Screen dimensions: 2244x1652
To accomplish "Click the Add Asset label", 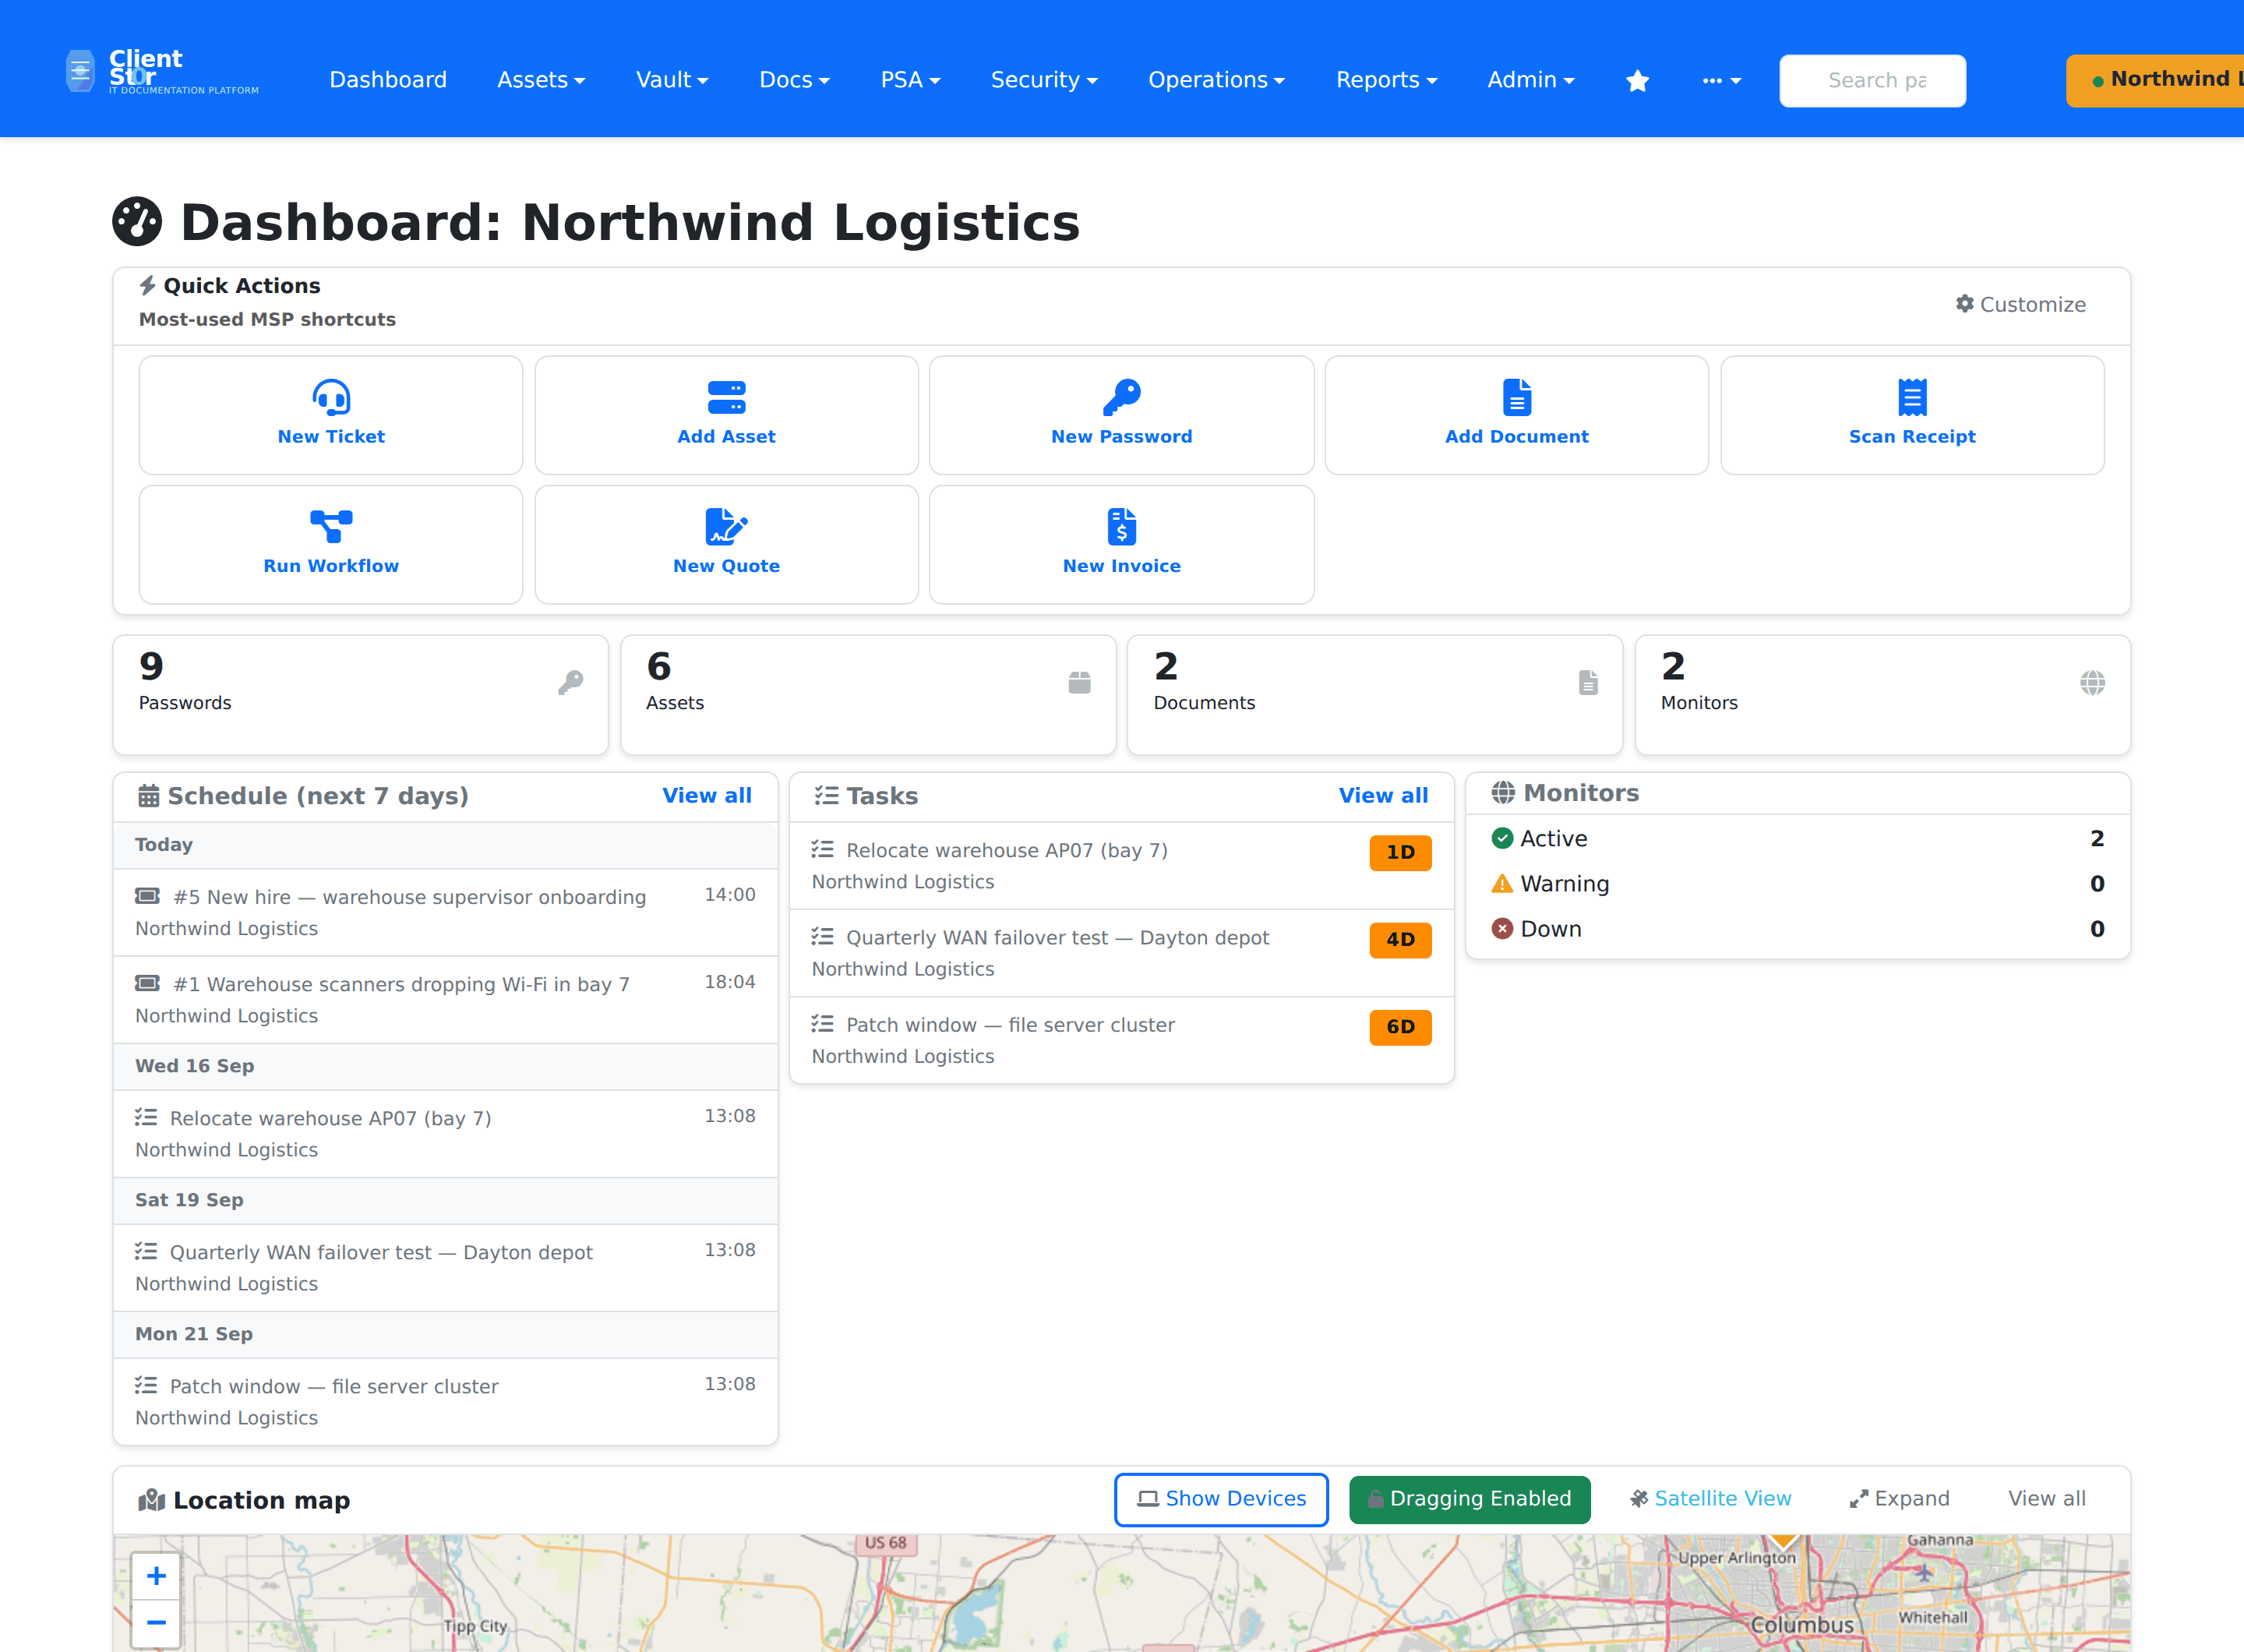I will pos(726,436).
